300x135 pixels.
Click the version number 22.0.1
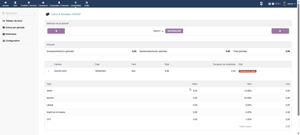pyautogui.click(x=278, y=4)
